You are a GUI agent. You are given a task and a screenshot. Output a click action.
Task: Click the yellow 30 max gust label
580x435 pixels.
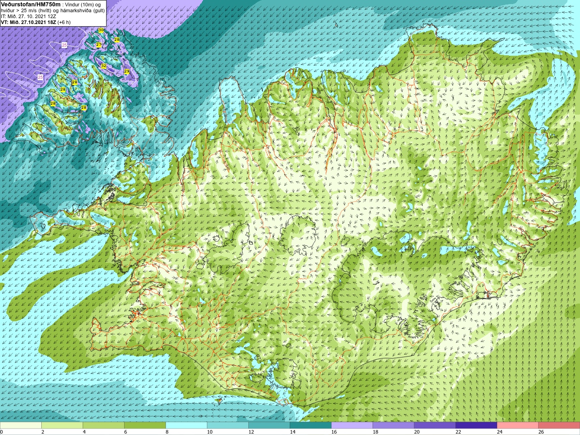coord(101,30)
